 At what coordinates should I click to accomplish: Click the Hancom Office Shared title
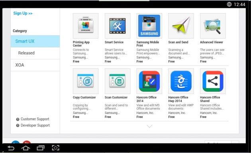(210, 99)
